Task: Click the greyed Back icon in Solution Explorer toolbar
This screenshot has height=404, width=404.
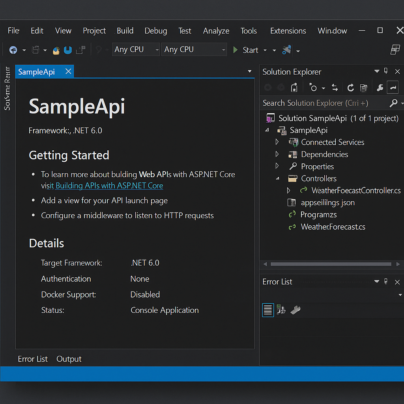Action: tap(268, 88)
